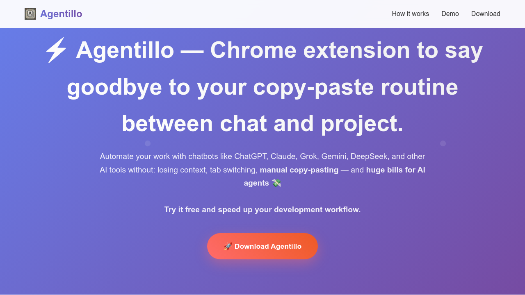Click the favicon-style square in the top-left corner
Viewport: 525px width, 295px height.
pyautogui.click(x=30, y=14)
